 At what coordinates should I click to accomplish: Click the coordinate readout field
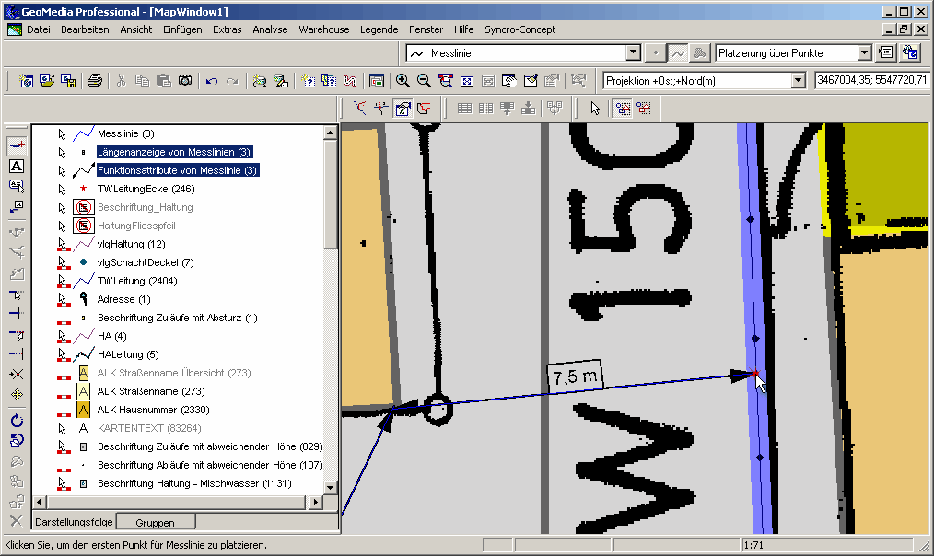pos(870,81)
